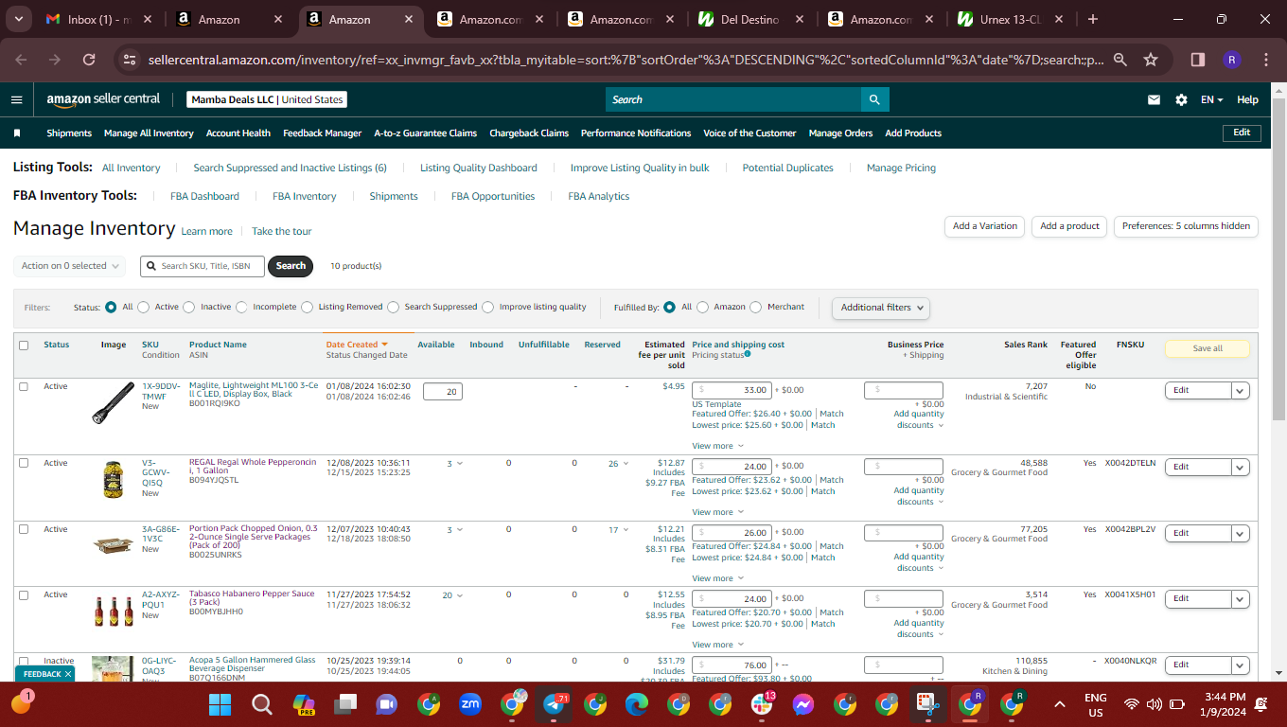Expand the Additional filters dropdown
This screenshot has height=727, width=1287.
point(880,307)
